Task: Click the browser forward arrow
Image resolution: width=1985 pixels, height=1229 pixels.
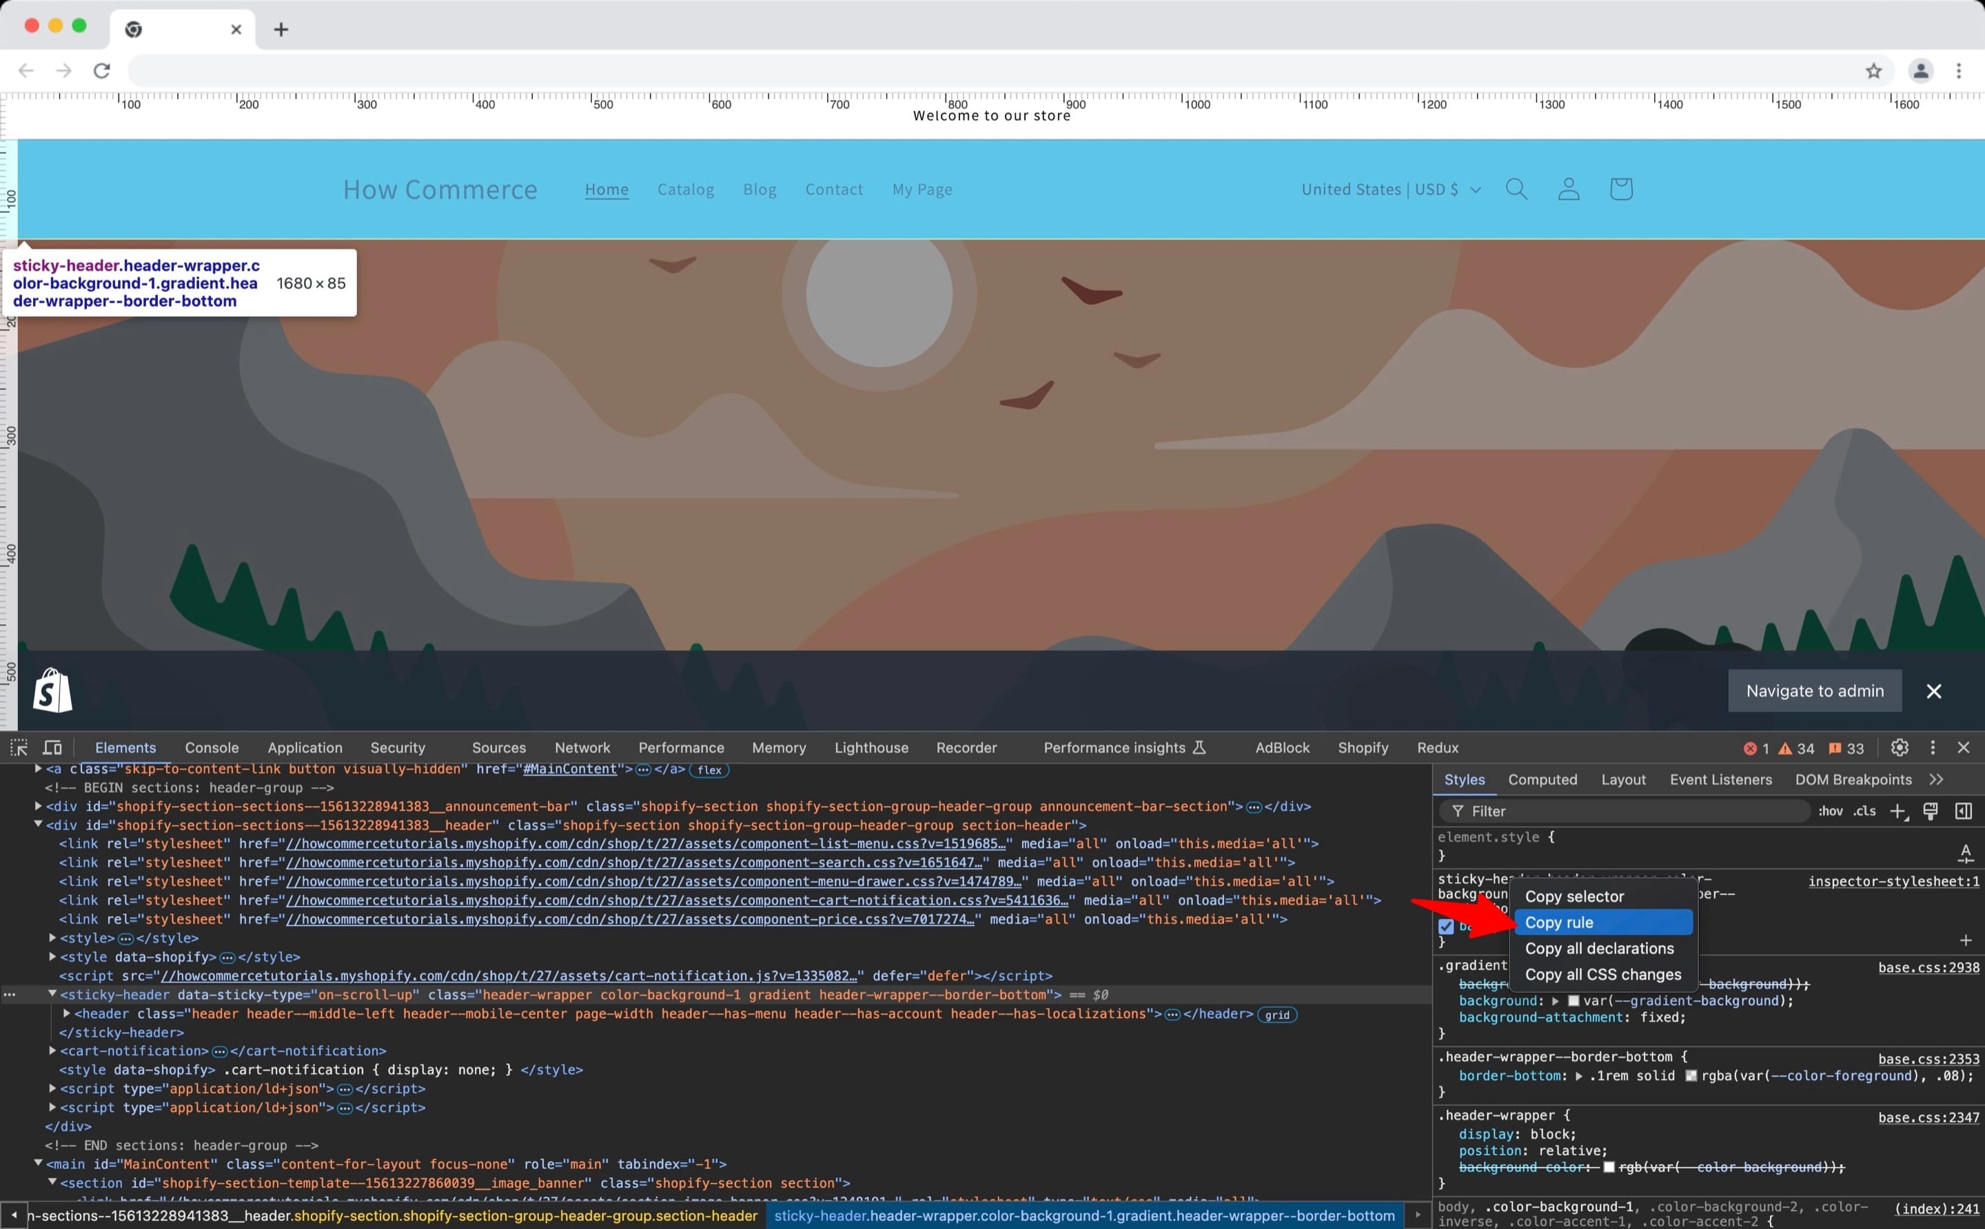Action: [x=63, y=71]
